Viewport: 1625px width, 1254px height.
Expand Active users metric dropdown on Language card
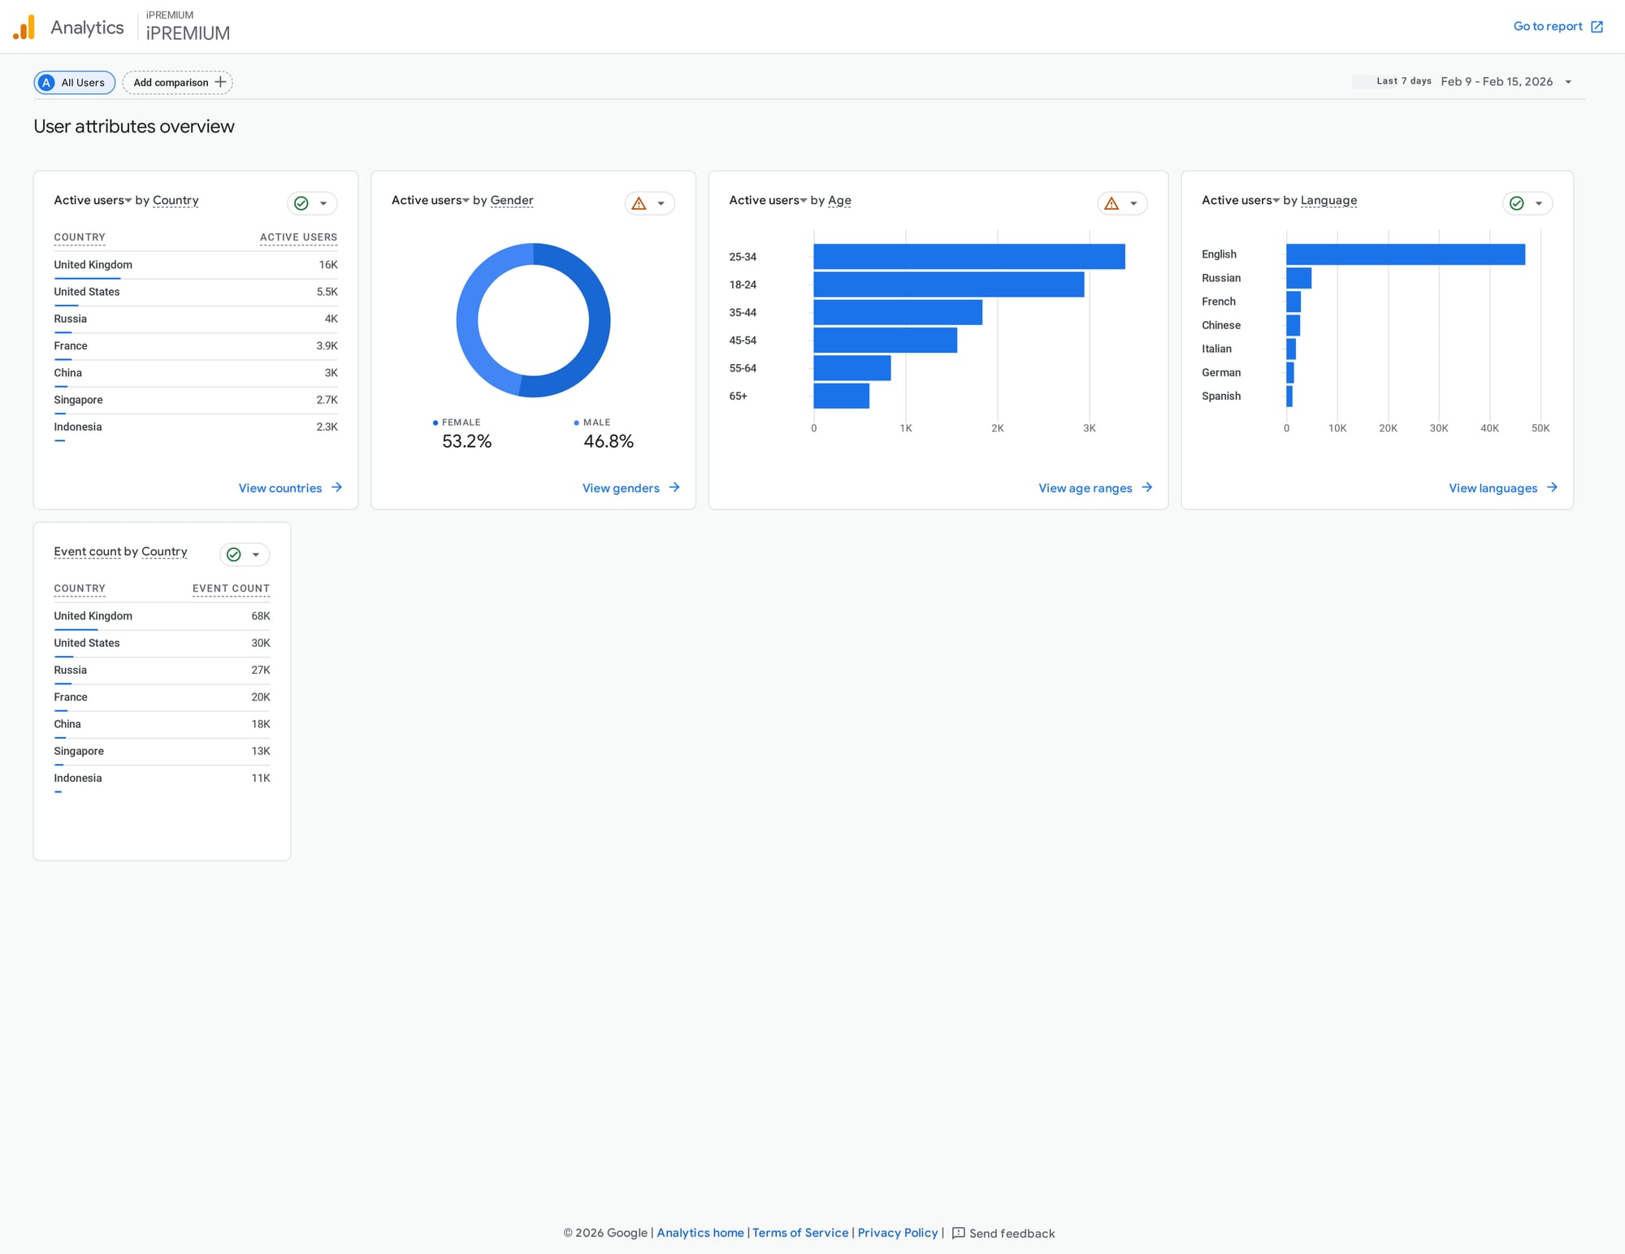tap(1276, 201)
